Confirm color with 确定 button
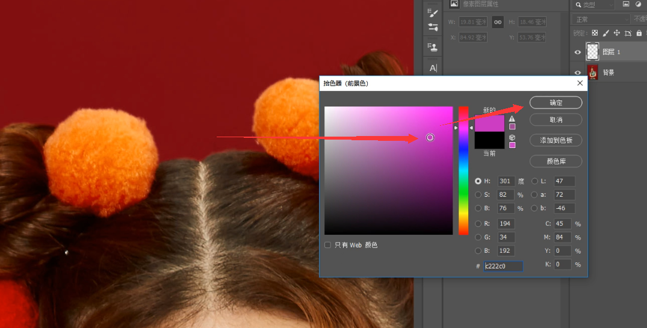The image size is (647, 328). (x=556, y=103)
